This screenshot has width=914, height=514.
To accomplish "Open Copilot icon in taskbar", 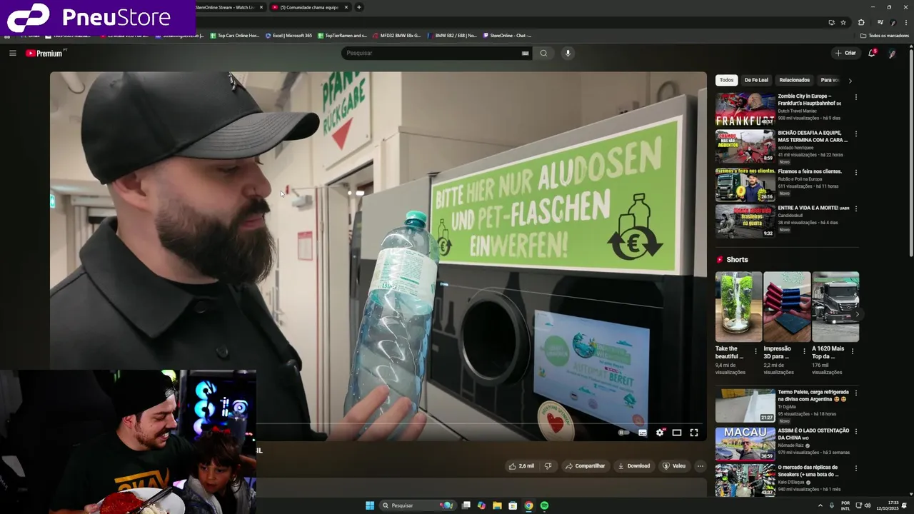I will tap(481, 505).
